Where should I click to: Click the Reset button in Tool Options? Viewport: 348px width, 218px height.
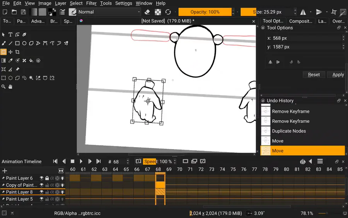click(x=314, y=75)
